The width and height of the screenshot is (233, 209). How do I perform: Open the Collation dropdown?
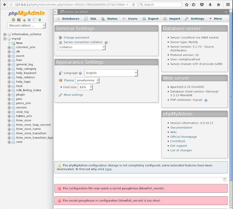click(x=82, y=47)
